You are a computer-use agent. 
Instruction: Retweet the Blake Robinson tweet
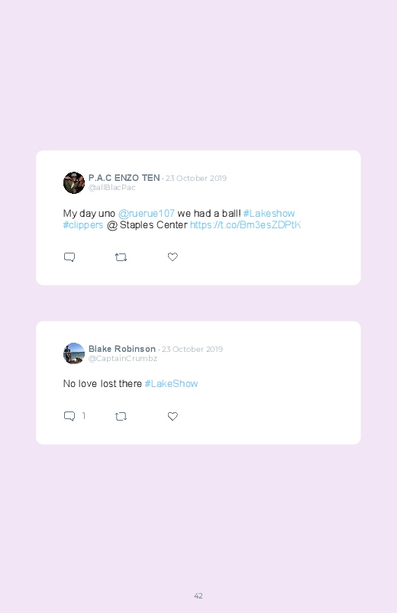[121, 417]
